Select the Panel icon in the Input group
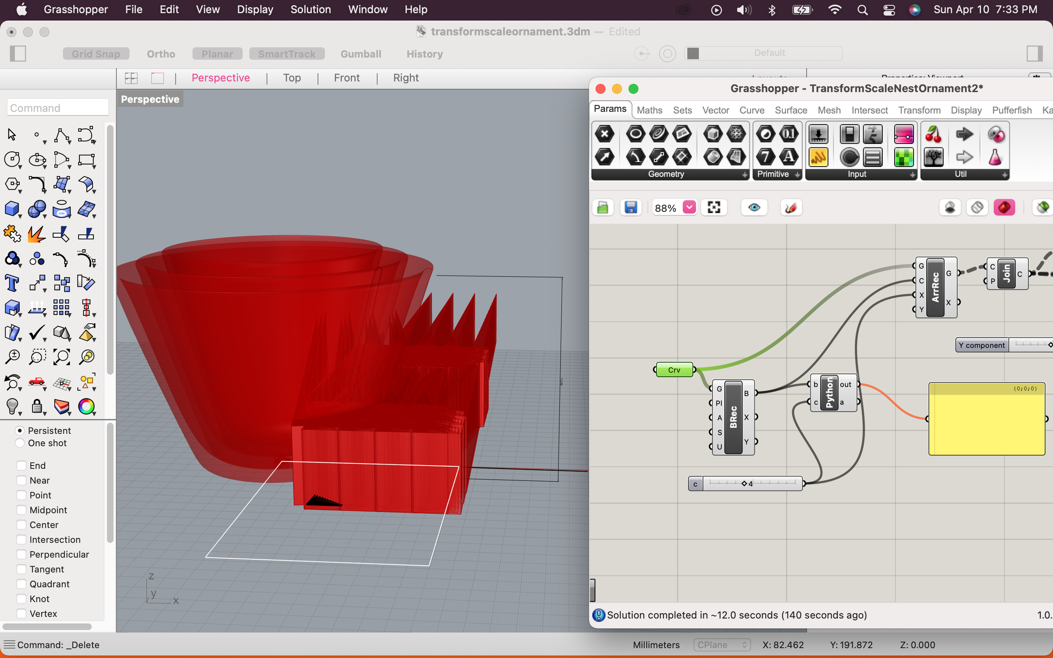Screen dimensions: 1053x658 pos(873,157)
